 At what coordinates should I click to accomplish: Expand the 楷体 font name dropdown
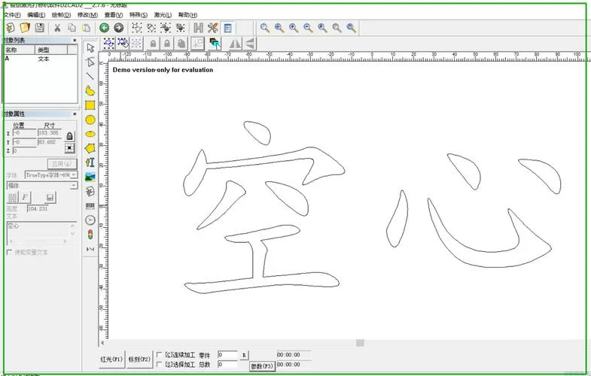(42, 185)
